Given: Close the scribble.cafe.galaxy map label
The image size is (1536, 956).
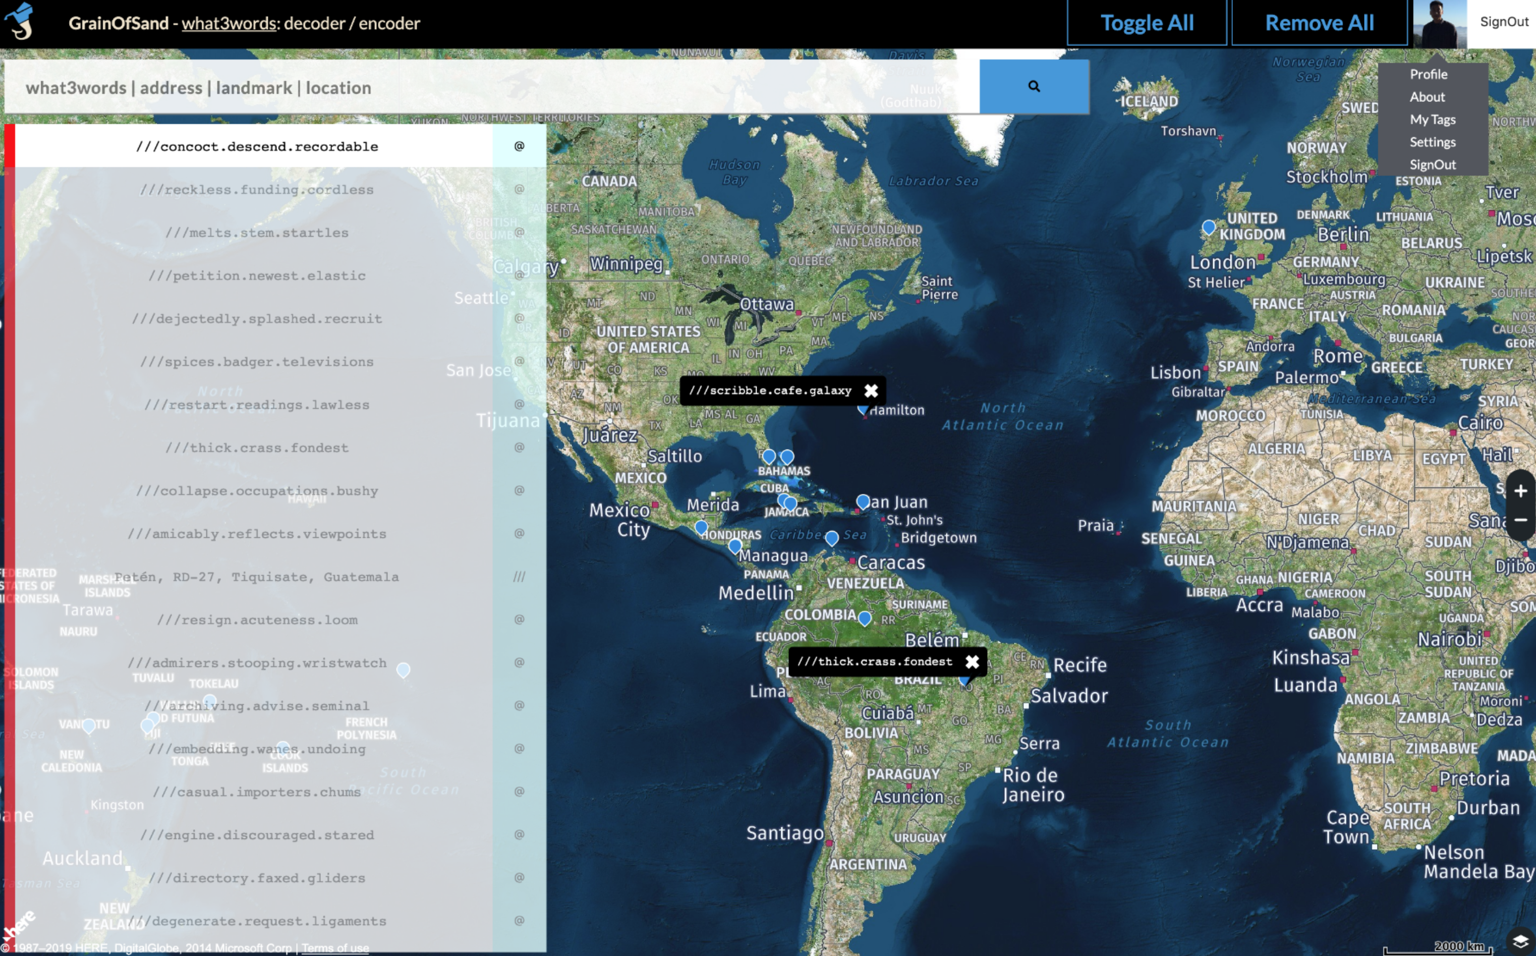Looking at the screenshot, I should click(x=871, y=391).
